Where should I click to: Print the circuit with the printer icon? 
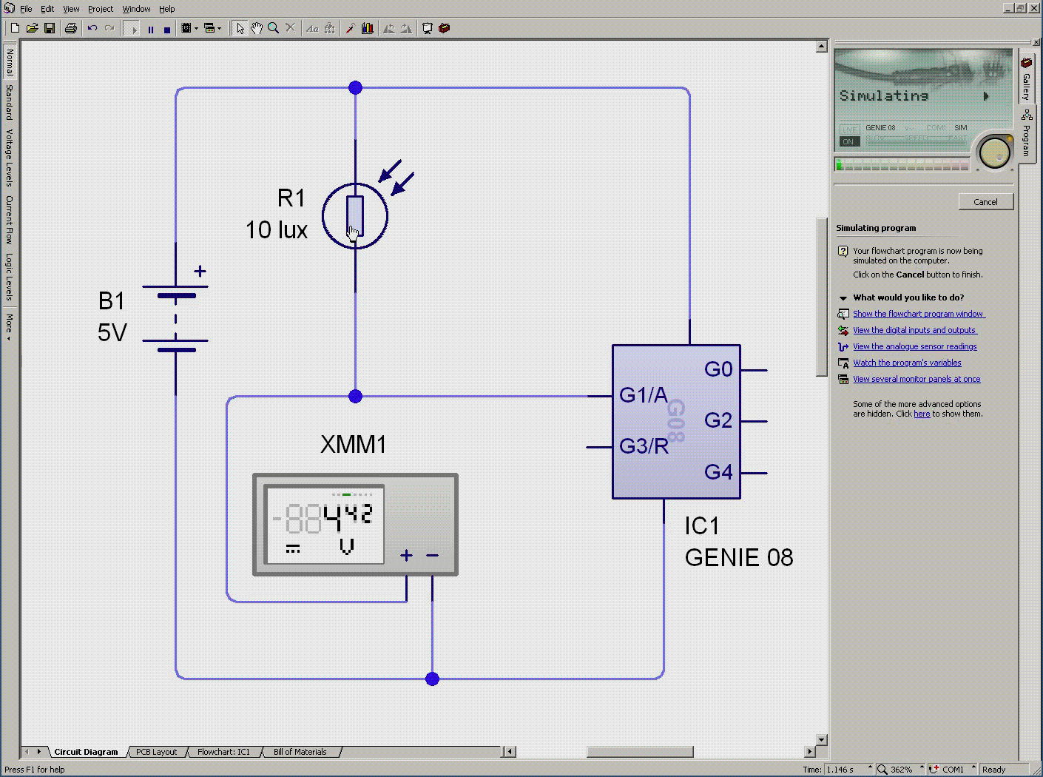click(70, 28)
